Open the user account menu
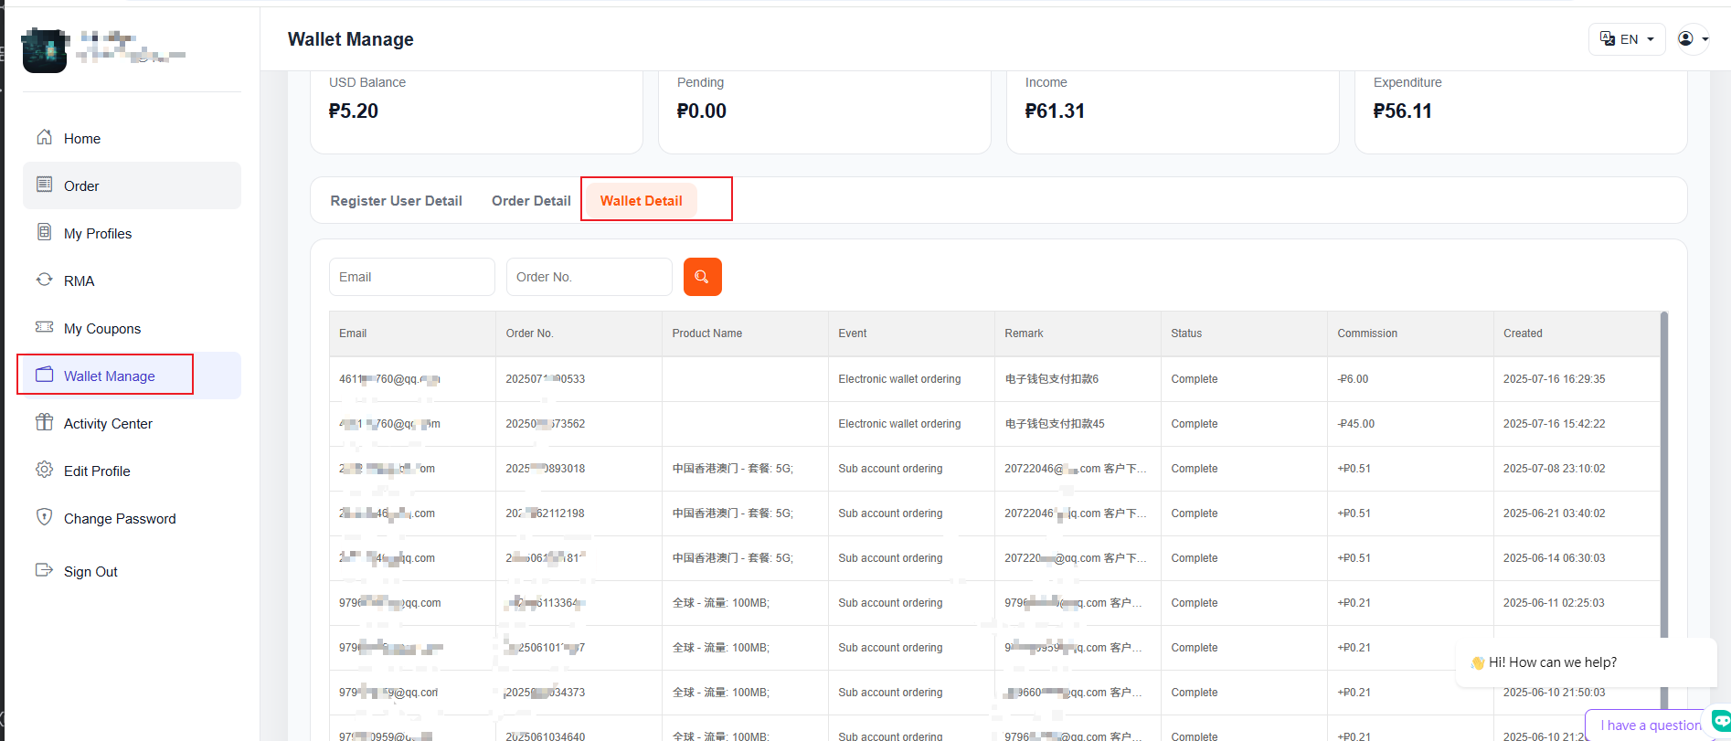The width and height of the screenshot is (1731, 741). [1693, 39]
